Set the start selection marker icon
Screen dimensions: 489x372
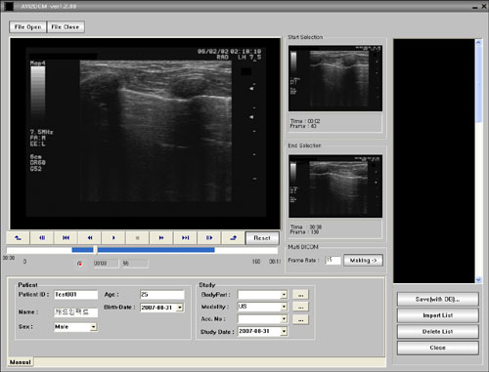click(x=19, y=238)
